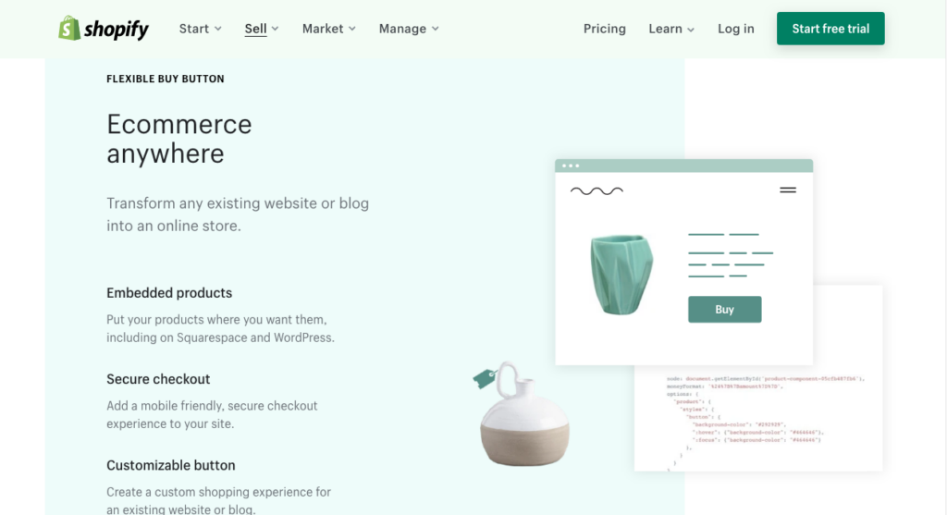Viewport: 947px width, 515px height.
Task: Click the code snippet panel
Action: 758,418
